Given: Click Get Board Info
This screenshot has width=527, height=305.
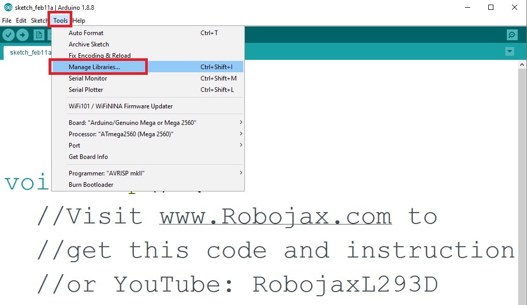Looking at the screenshot, I should tap(148, 157).
